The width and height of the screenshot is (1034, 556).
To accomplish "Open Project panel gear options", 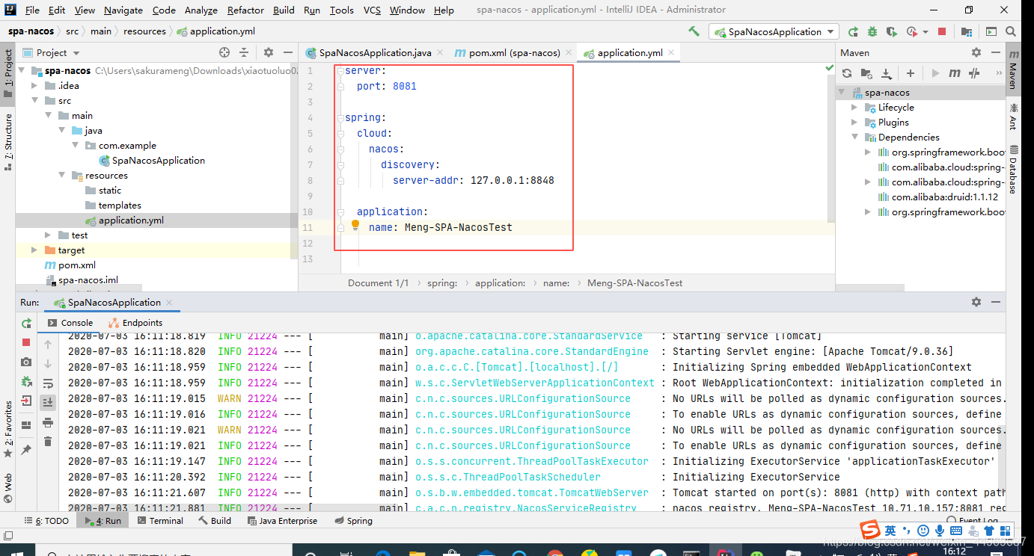I will click(x=269, y=52).
